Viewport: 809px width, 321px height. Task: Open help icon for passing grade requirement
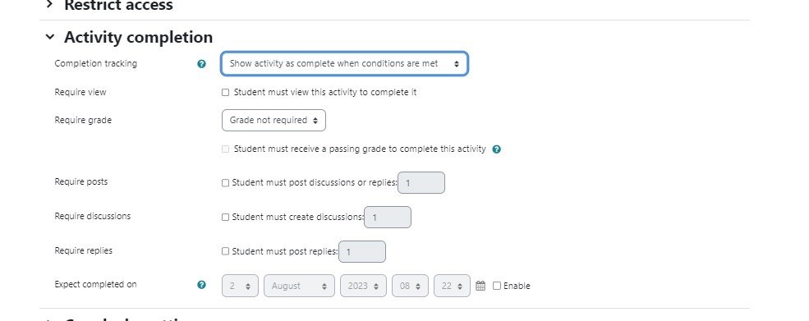pos(496,149)
